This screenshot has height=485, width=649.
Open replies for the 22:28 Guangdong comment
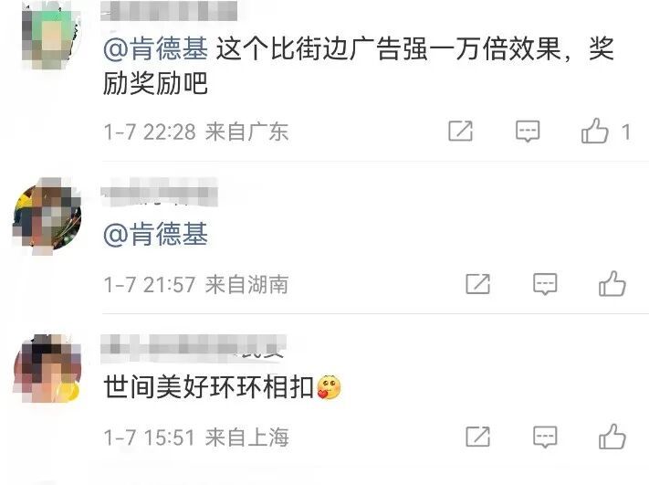(x=528, y=132)
